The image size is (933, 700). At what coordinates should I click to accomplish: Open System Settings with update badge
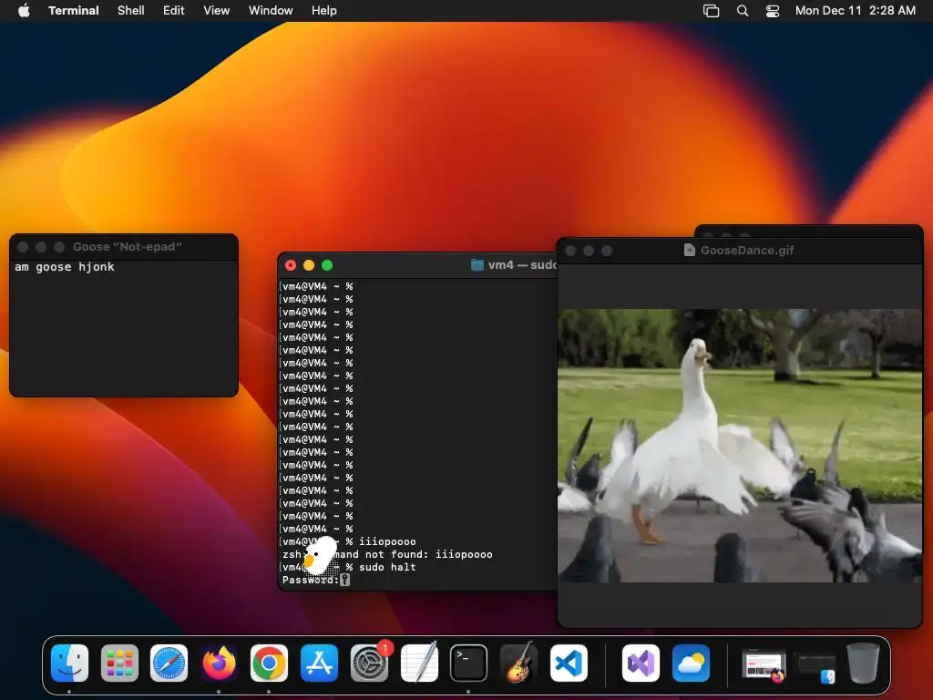tap(369, 663)
